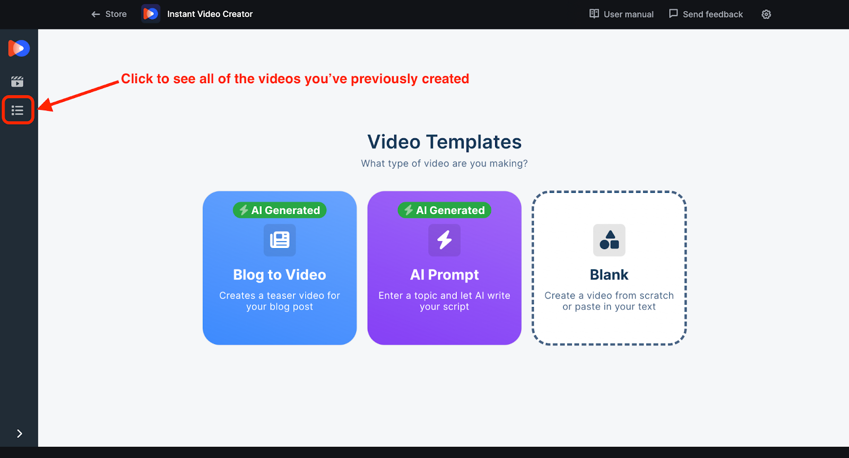Expand the sidebar with the bottom chevron
Screen dimensions: 849x458
[x=19, y=434]
